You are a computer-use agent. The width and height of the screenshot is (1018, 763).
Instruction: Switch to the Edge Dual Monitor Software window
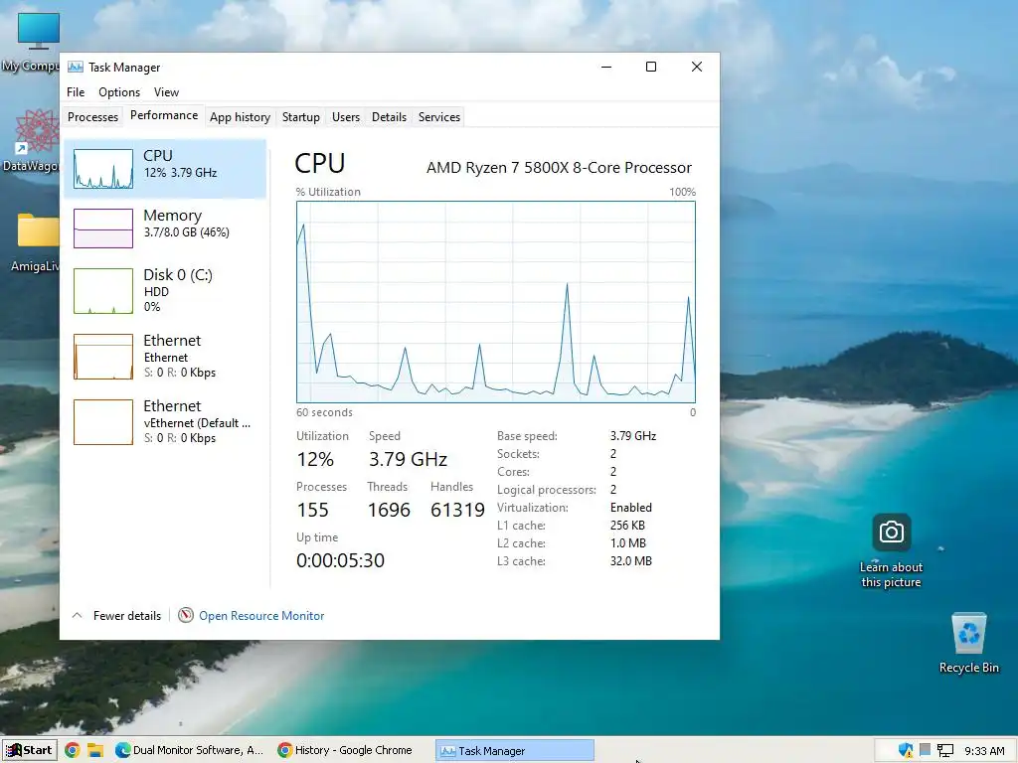tap(189, 750)
